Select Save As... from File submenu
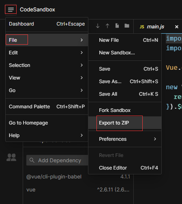182x204 pixels. click(x=125, y=82)
